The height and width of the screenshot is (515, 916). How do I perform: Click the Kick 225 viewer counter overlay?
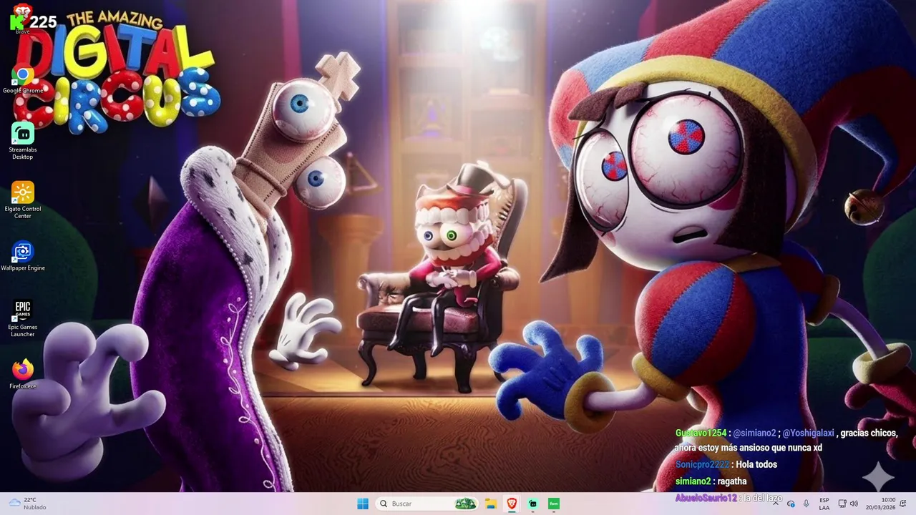(x=34, y=22)
